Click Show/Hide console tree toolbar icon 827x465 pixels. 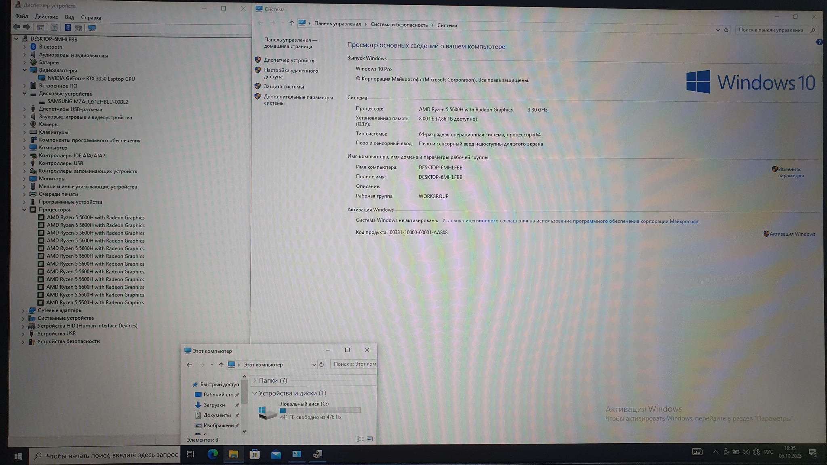tap(40, 27)
